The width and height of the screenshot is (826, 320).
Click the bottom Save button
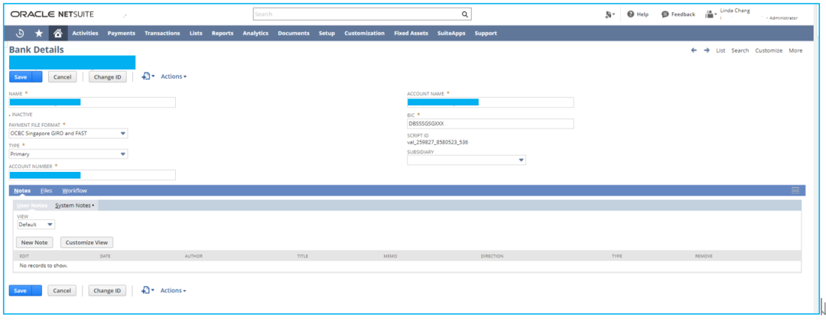tap(21, 290)
